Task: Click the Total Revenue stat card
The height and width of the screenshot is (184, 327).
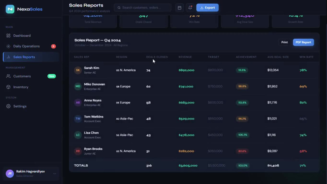Action: click(x=93, y=21)
